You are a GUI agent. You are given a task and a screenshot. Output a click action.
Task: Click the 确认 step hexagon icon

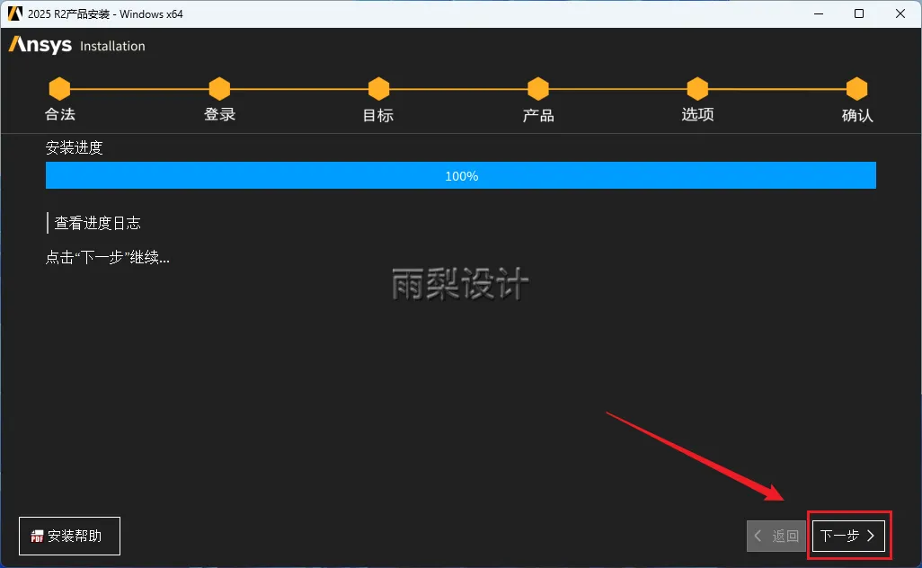[x=856, y=89]
